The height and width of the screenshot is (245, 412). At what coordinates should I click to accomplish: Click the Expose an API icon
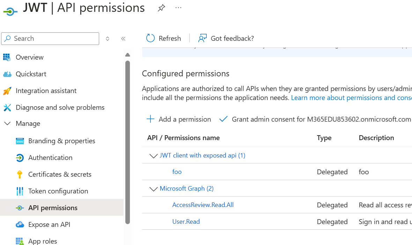[20, 224]
